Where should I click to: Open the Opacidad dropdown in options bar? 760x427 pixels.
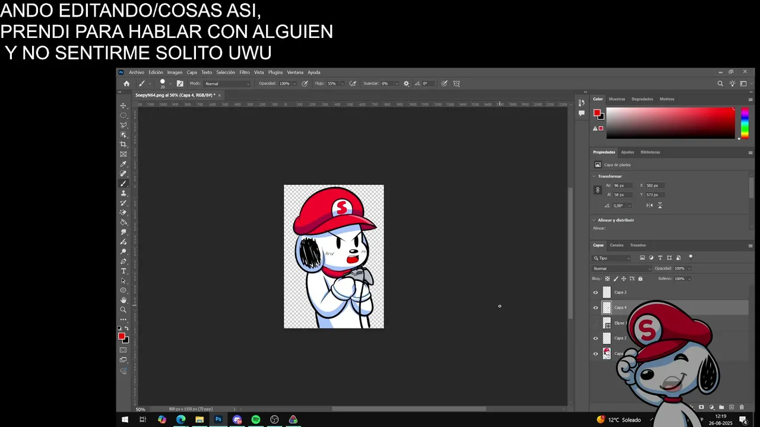tap(293, 84)
